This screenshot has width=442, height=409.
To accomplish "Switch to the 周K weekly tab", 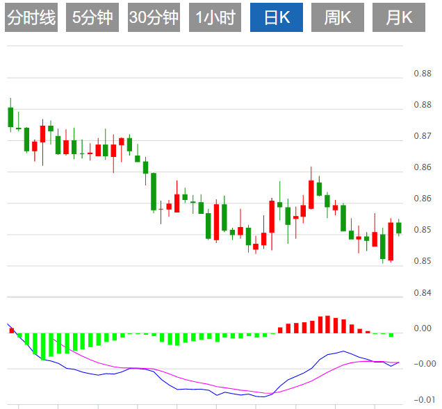I will [338, 17].
